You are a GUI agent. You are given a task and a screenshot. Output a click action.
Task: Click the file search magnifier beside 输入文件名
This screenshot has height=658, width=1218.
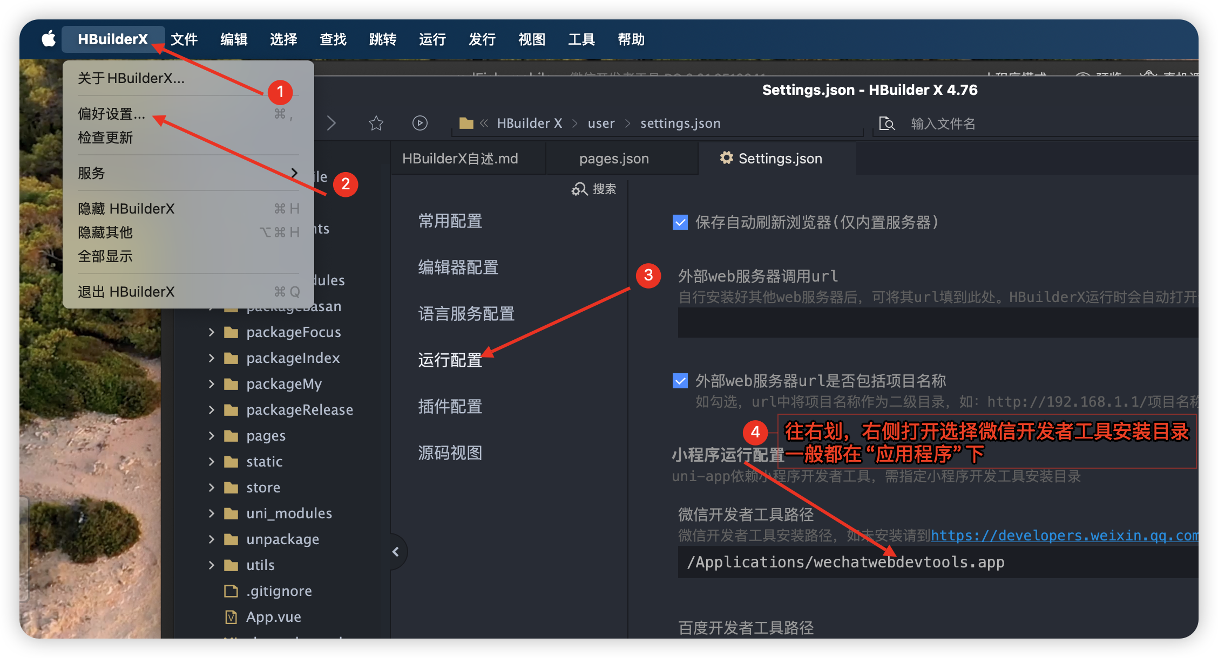[x=887, y=124]
